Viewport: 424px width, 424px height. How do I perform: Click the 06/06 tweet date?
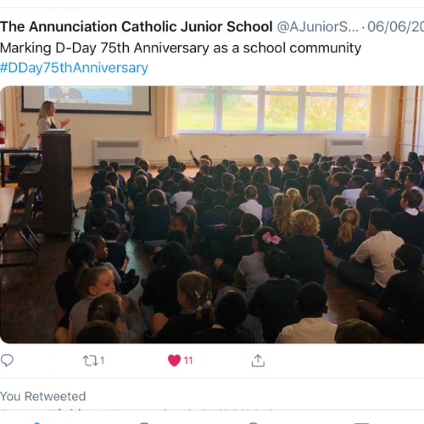[396, 27]
